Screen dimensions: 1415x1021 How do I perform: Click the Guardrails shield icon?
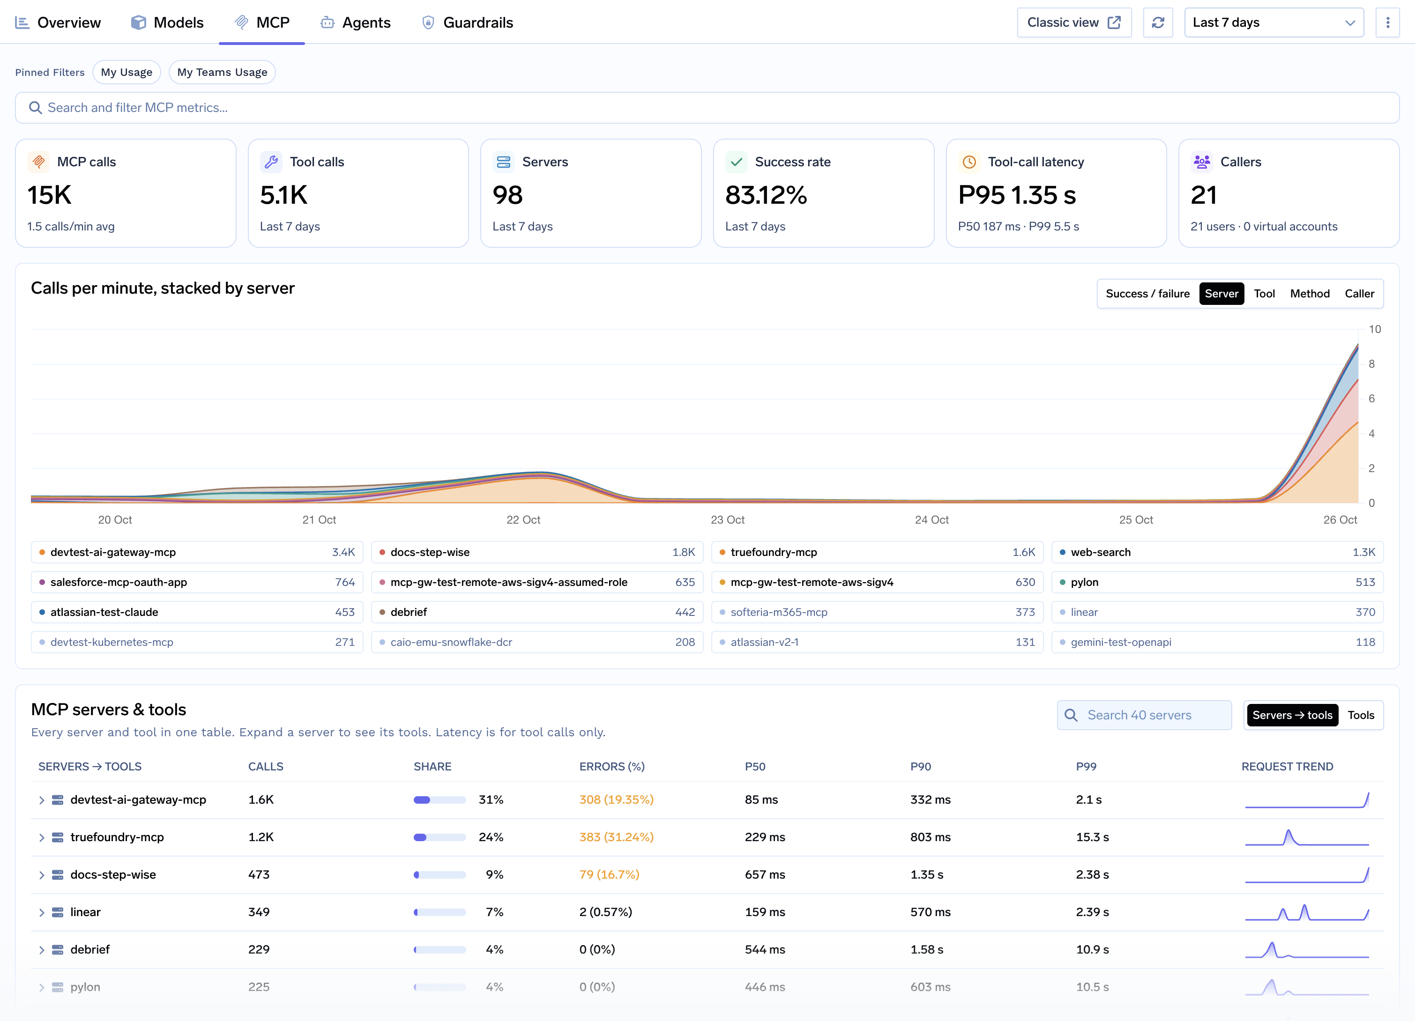coord(428,22)
